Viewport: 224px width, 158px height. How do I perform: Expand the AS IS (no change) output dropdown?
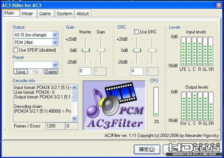55,35
